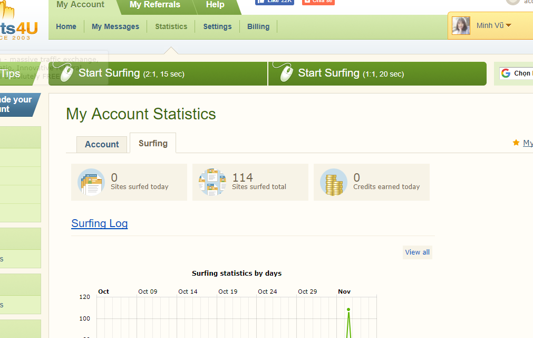The image size is (533, 338).
Task: Click the Sites surfed total icon
Action: tap(212, 182)
